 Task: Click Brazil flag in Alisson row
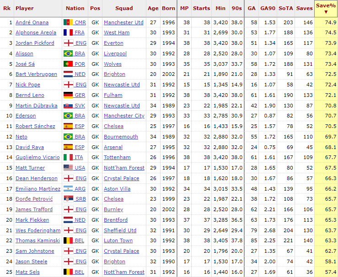[68, 53]
